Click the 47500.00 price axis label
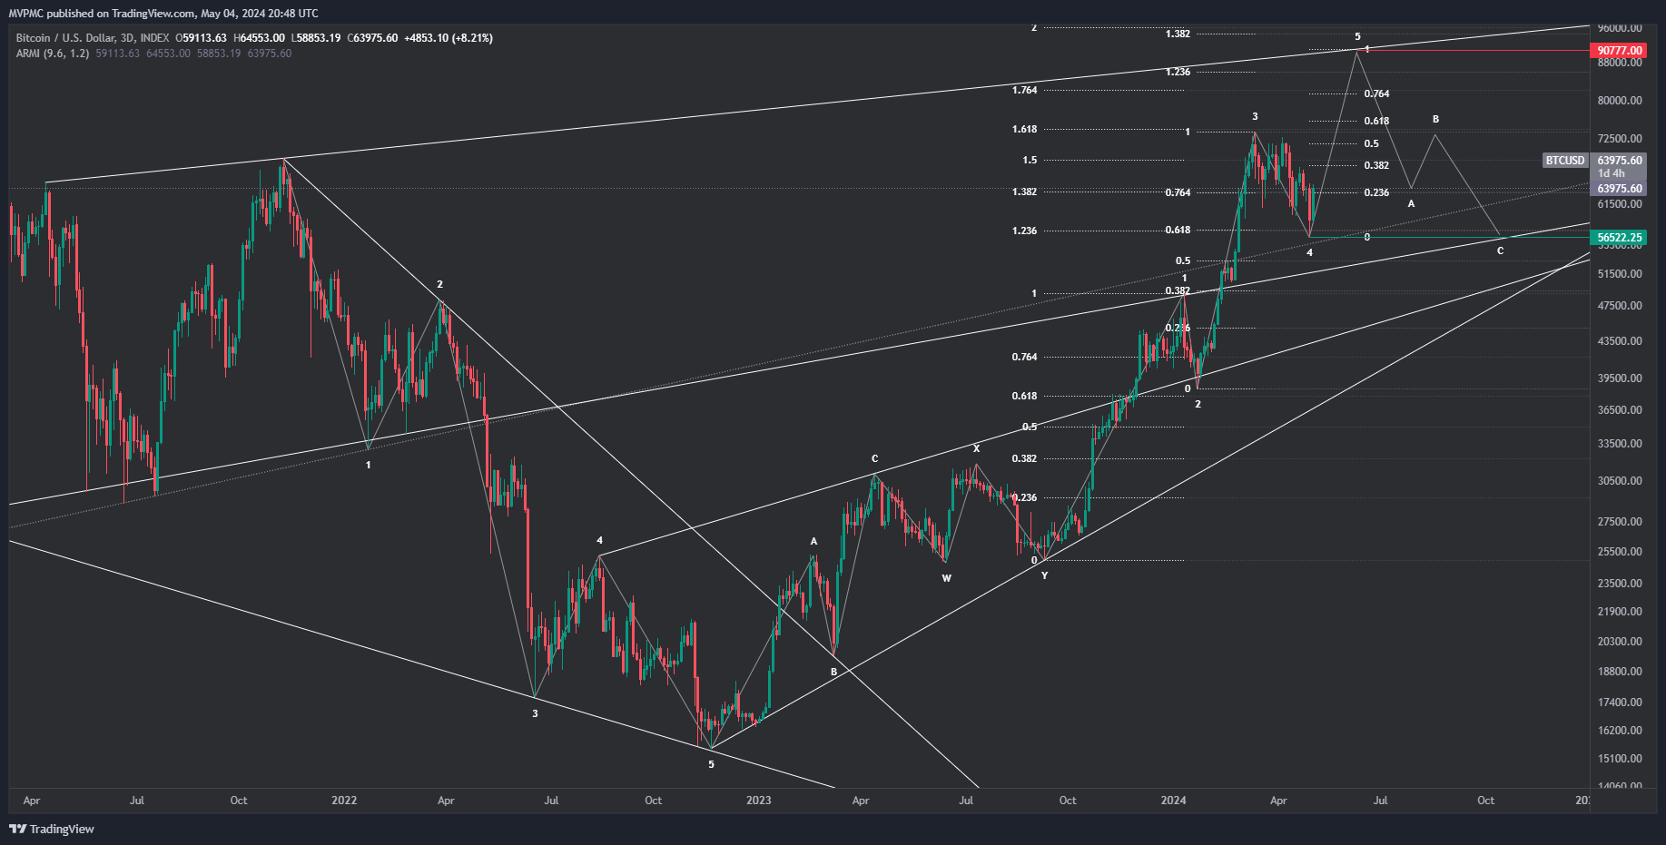The height and width of the screenshot is (845, 1666). coord(1620,306)
